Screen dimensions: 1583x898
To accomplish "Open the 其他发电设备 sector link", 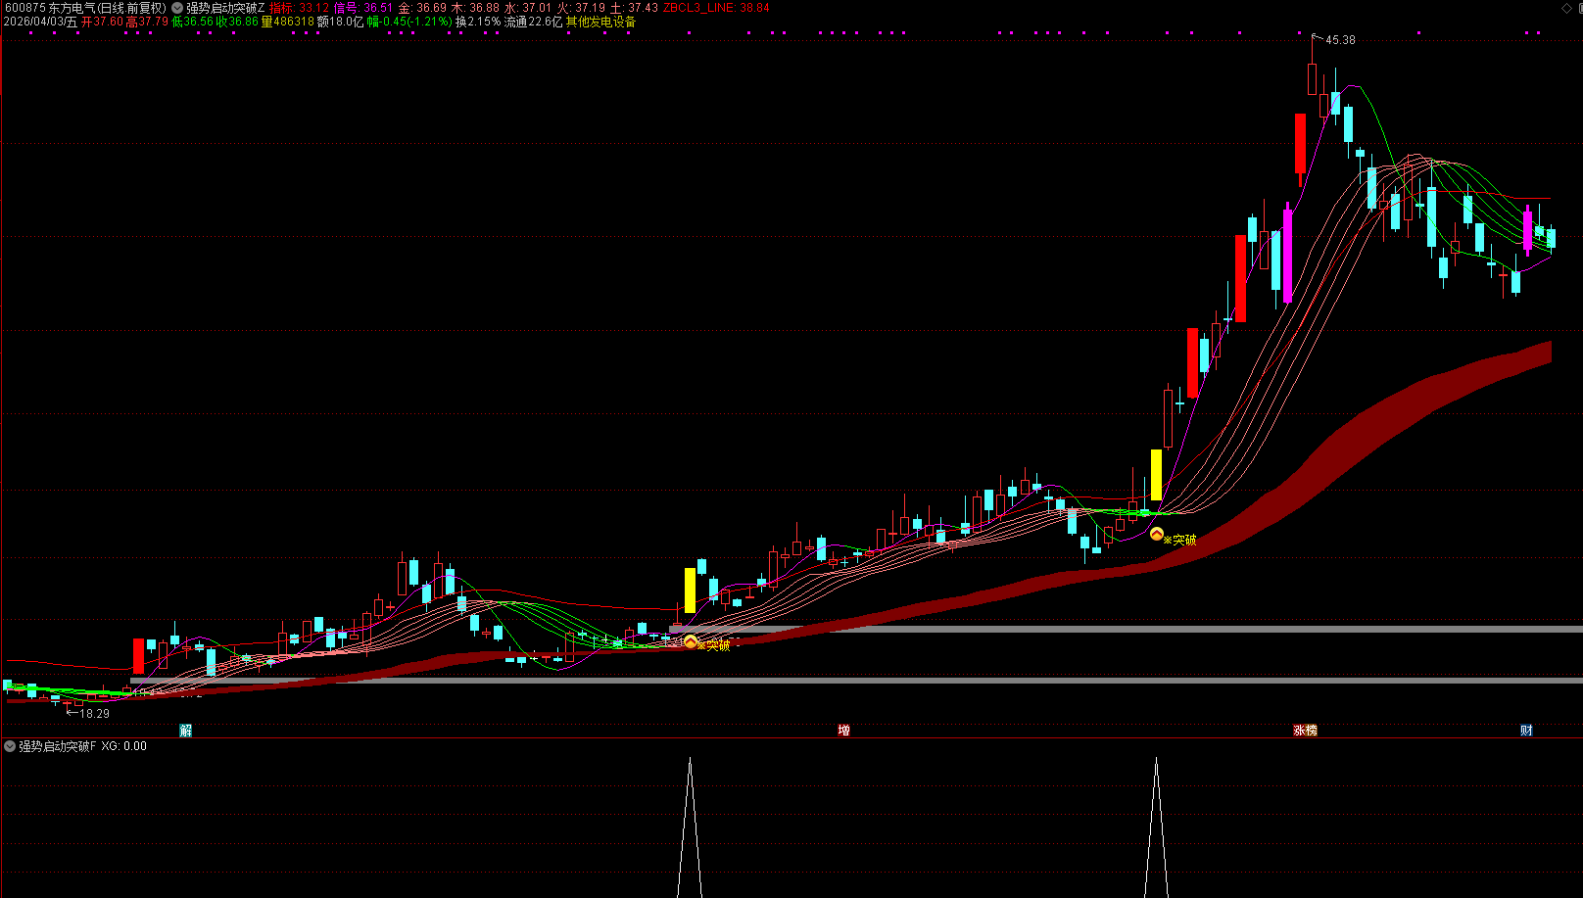I will click(x=600, y=22).
